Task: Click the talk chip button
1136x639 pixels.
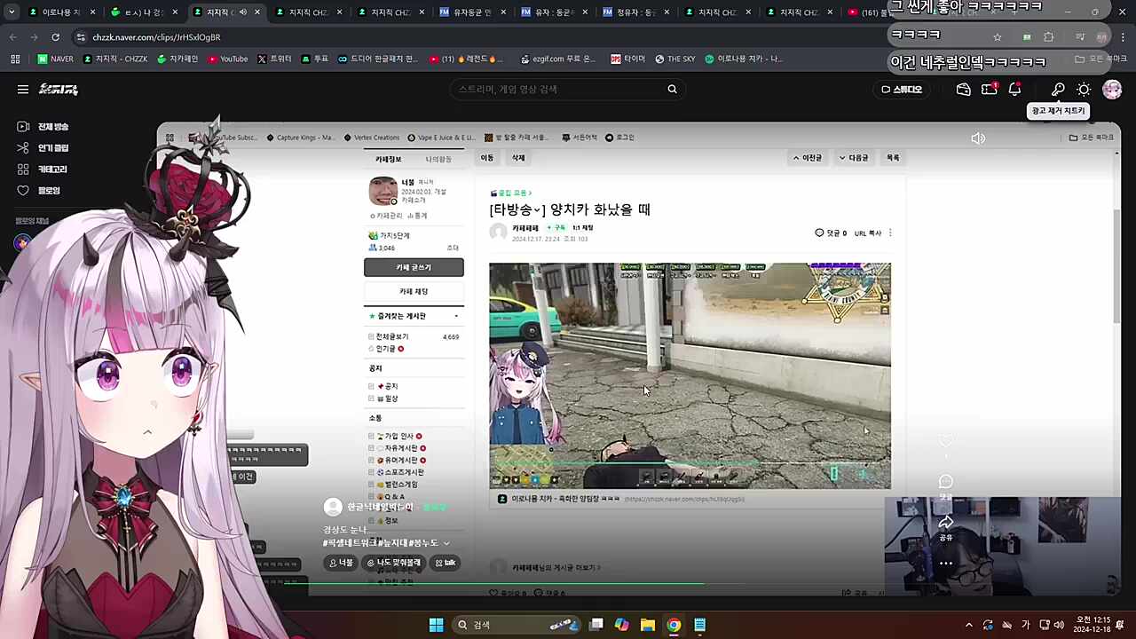Action: (x=446, y=563)
